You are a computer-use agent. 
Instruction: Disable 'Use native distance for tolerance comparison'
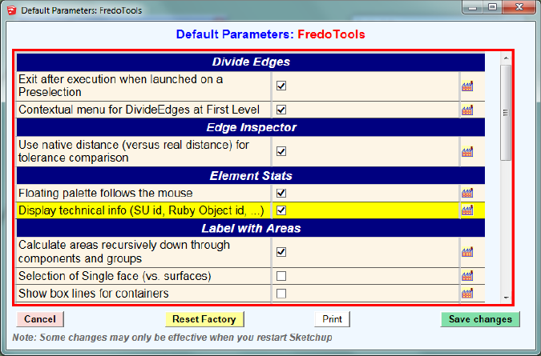click(281, 151)
